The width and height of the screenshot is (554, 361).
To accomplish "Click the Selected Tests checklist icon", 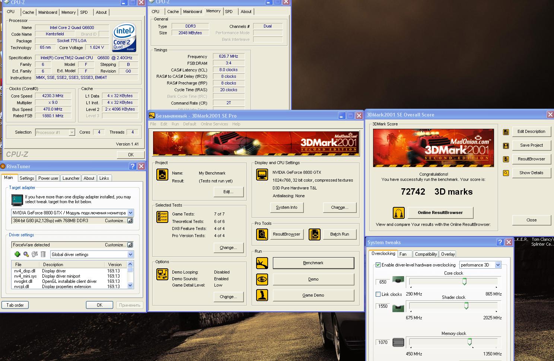I will pyautogui.click(x=162, y=217).
